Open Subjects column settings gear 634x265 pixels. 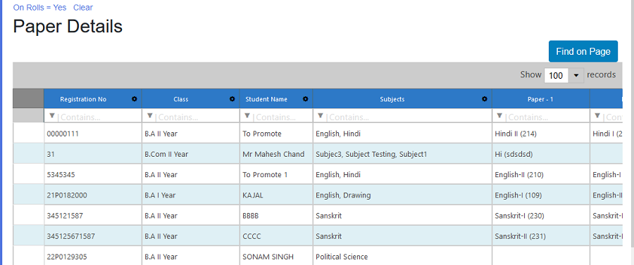(485, 99)
